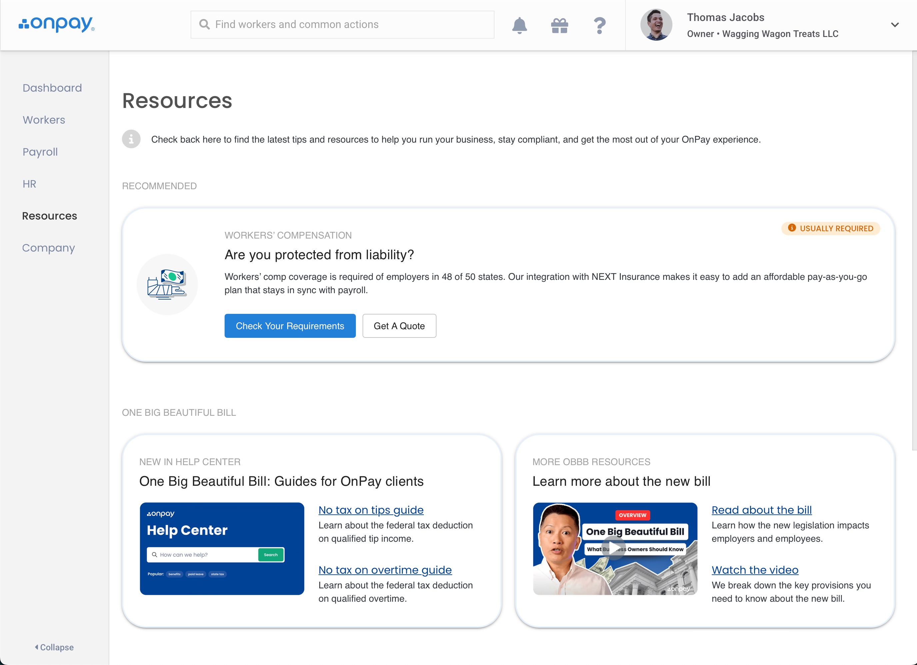Open the gift rewards icon
This screenshot has width=917, height=665.
click(x=559, y=25)
